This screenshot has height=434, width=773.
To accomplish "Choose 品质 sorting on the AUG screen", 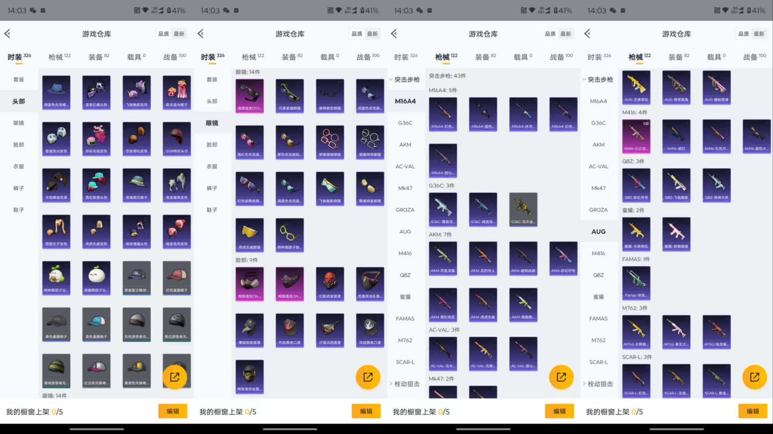I will [x=743, y=34].
